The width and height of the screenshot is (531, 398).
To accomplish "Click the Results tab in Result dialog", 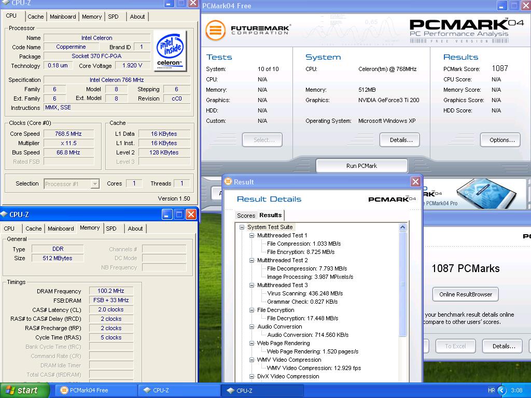I will (270, 215).
